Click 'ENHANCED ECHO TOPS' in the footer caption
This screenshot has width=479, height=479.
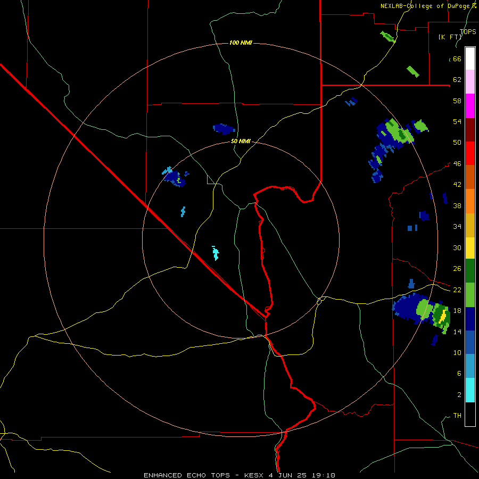click(x=187, y=475)
